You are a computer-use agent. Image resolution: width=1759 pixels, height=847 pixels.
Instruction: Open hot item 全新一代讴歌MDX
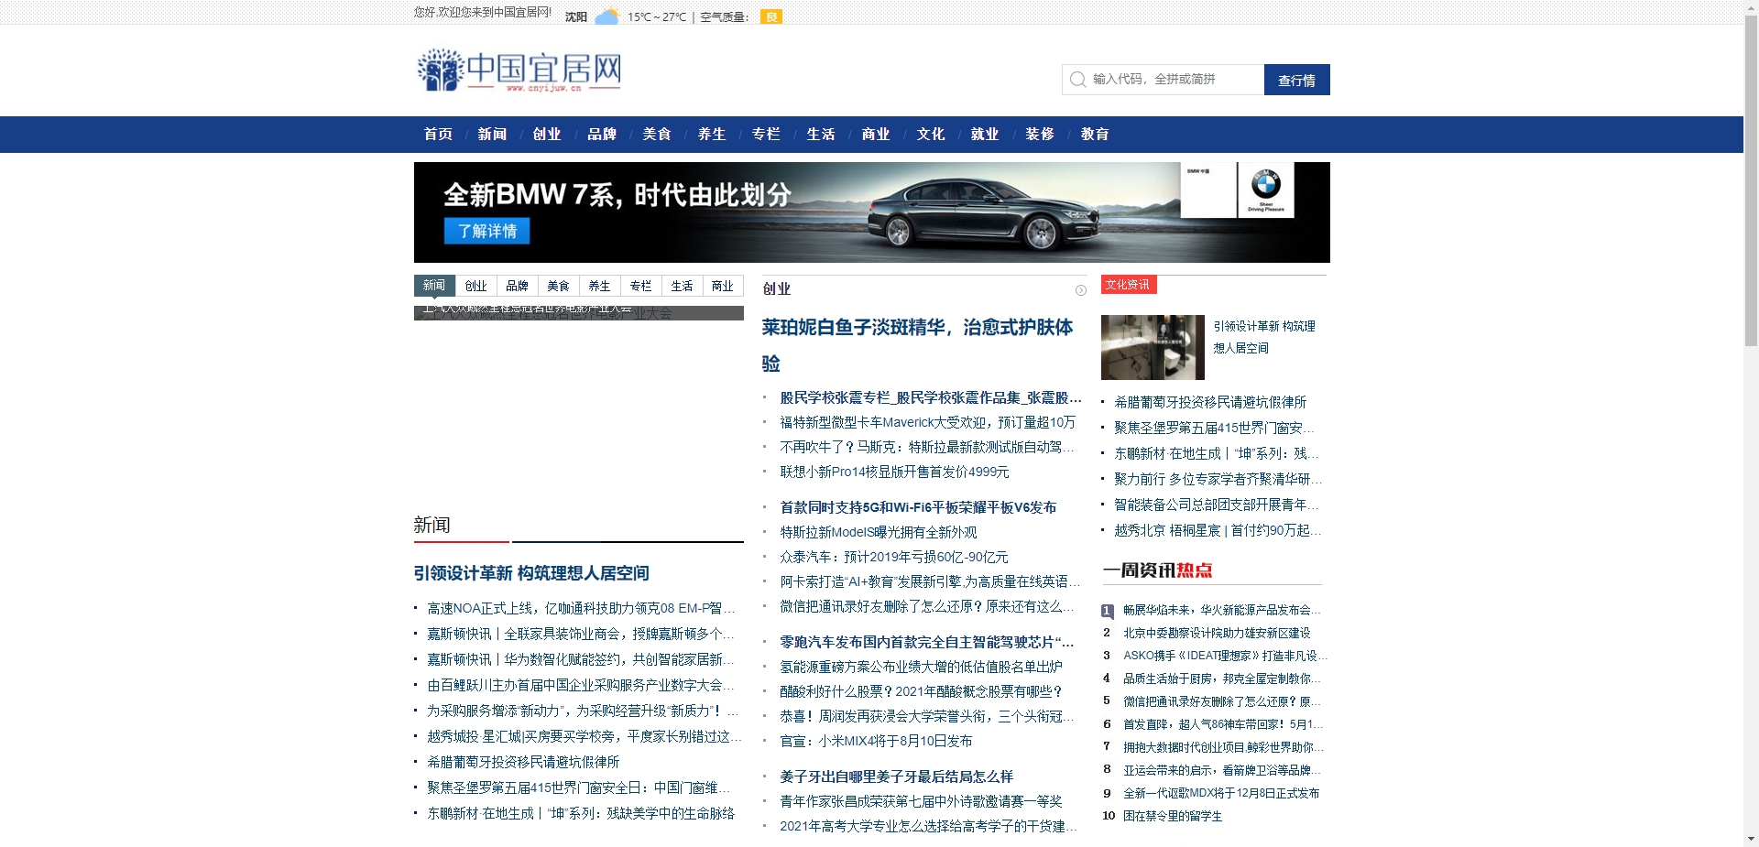coord(1221,793)
